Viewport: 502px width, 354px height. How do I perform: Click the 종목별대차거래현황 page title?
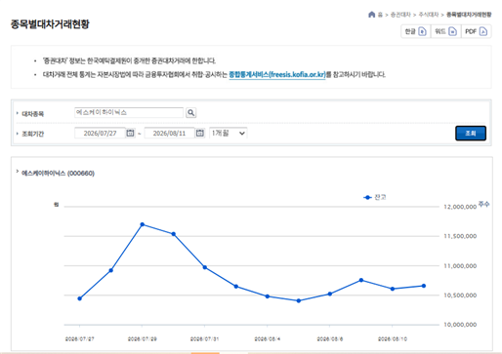tap(50, 24)
